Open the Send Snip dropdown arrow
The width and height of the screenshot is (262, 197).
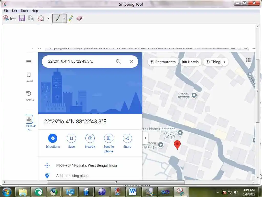tap(48, 18)
